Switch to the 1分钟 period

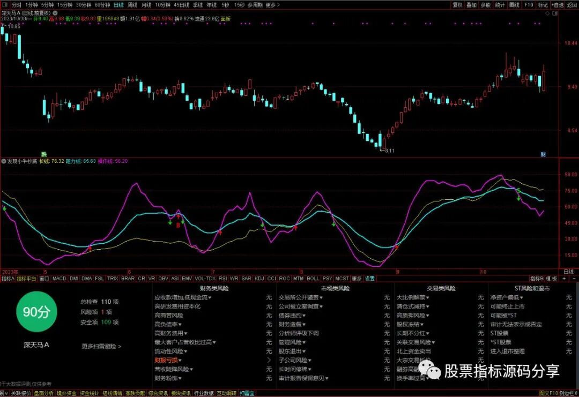coord(32,5)
